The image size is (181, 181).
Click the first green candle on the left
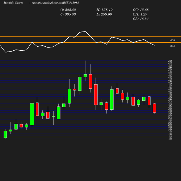[5, 134]
